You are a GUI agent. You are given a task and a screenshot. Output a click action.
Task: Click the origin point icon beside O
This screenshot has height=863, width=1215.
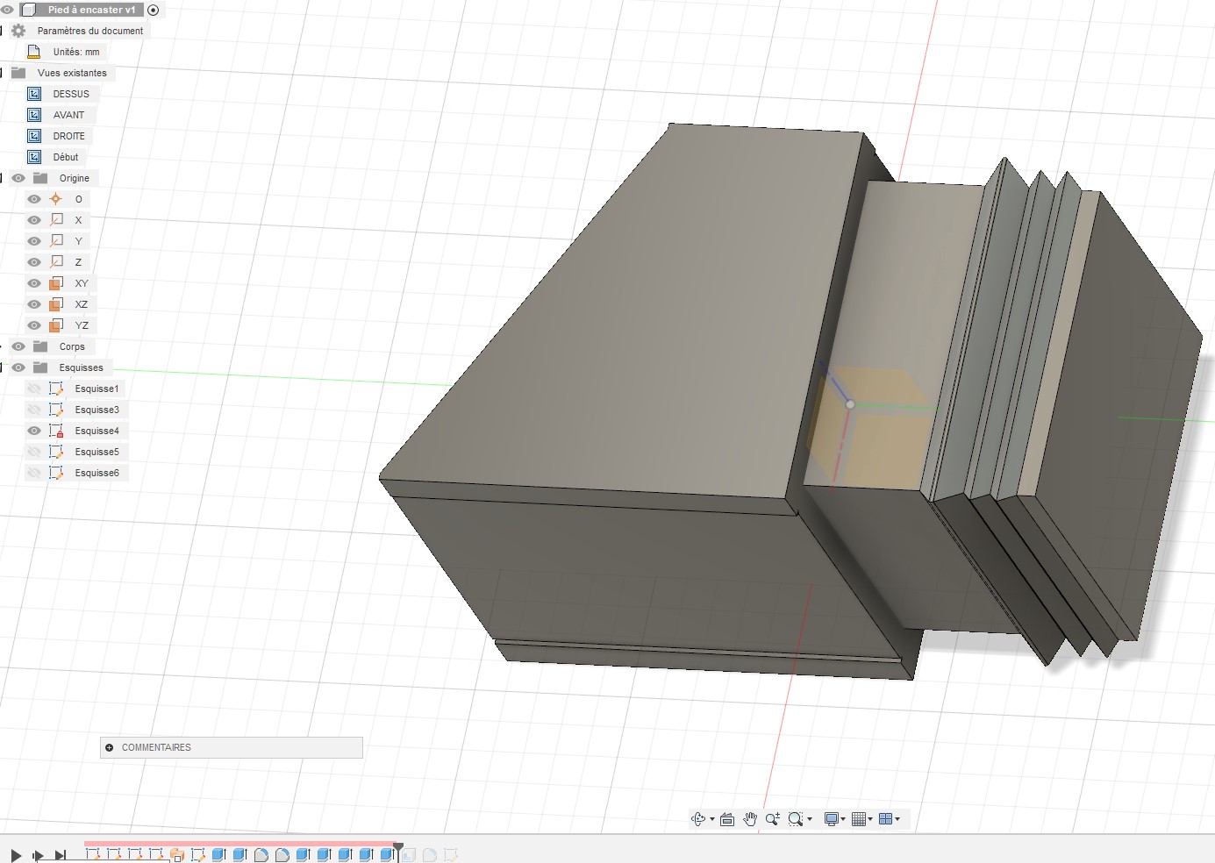coord(56,199)
